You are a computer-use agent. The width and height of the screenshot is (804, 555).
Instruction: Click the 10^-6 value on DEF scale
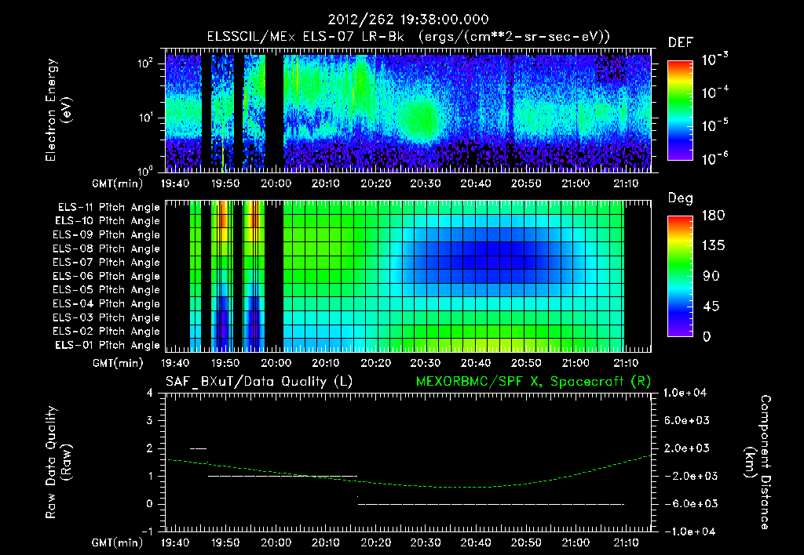pyautogui.click(x=714, y=158)
